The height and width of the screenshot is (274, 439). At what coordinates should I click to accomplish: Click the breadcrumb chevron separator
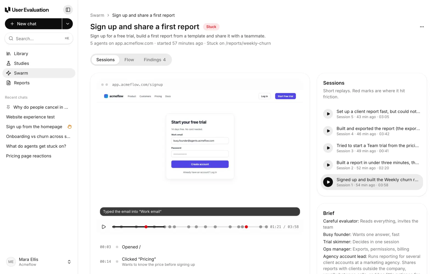tap(108, 15)
